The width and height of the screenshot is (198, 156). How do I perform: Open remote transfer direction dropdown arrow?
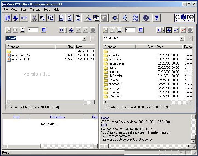point(163,30)
